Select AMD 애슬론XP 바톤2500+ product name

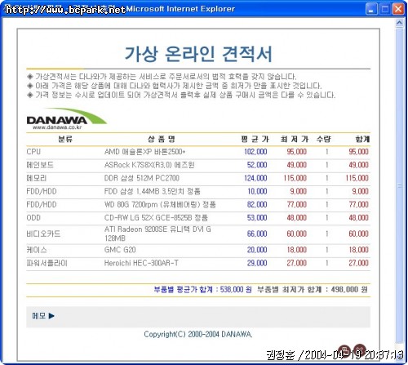(145, 152)
